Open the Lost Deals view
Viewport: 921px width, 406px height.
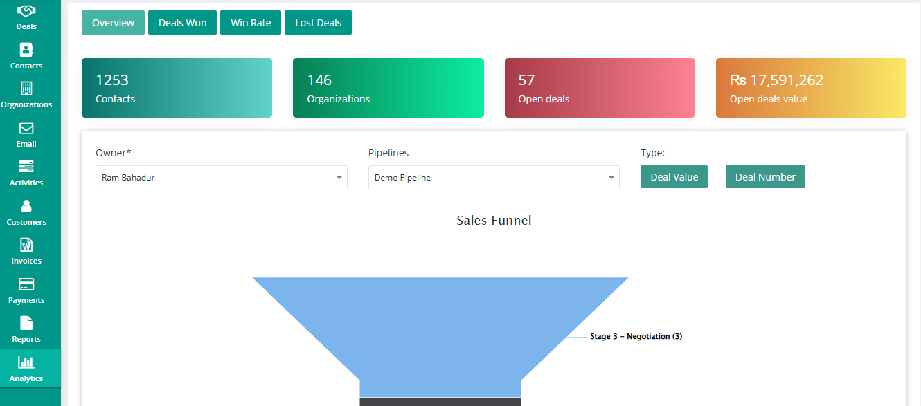click(x=318, y=22)
